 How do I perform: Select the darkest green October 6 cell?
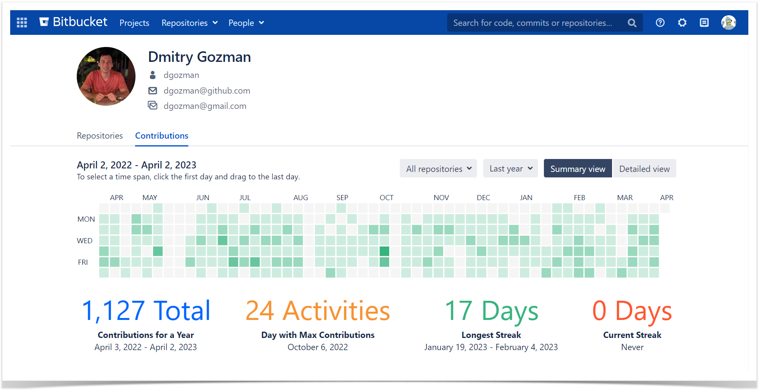[385, 251]
